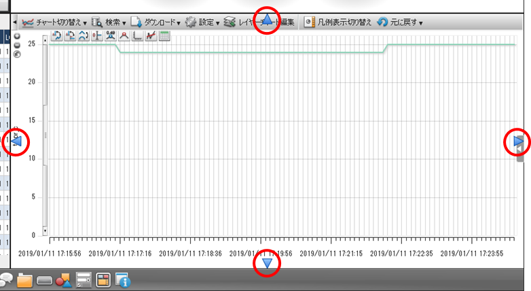Click the red-line trend tool icon

click(x=151, y=35)
